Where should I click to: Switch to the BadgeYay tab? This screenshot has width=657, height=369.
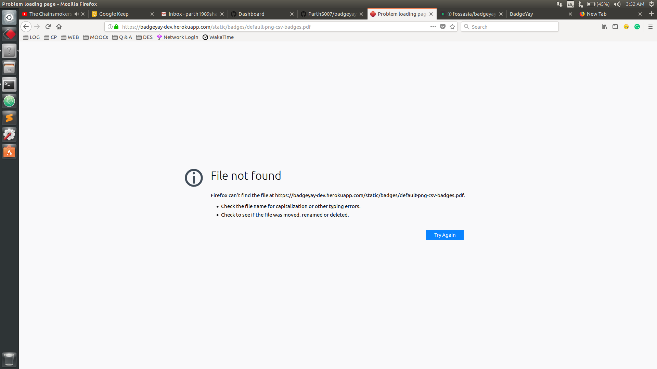(541, 14)
